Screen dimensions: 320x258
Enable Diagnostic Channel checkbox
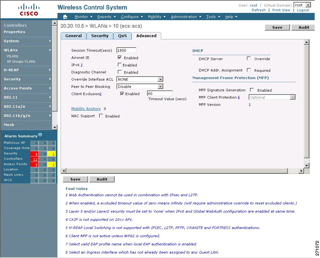pyautogui.click(x=120, y=72)
